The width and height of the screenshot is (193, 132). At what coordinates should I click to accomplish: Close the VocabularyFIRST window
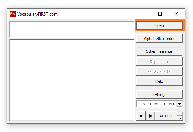(176, 14)
